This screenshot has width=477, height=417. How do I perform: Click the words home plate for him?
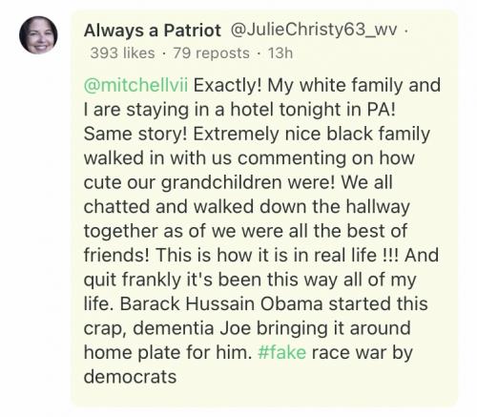coord(168,352)
